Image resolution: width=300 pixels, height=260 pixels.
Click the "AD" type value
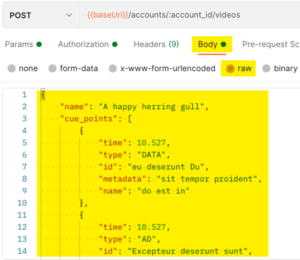tap(147, 239)
